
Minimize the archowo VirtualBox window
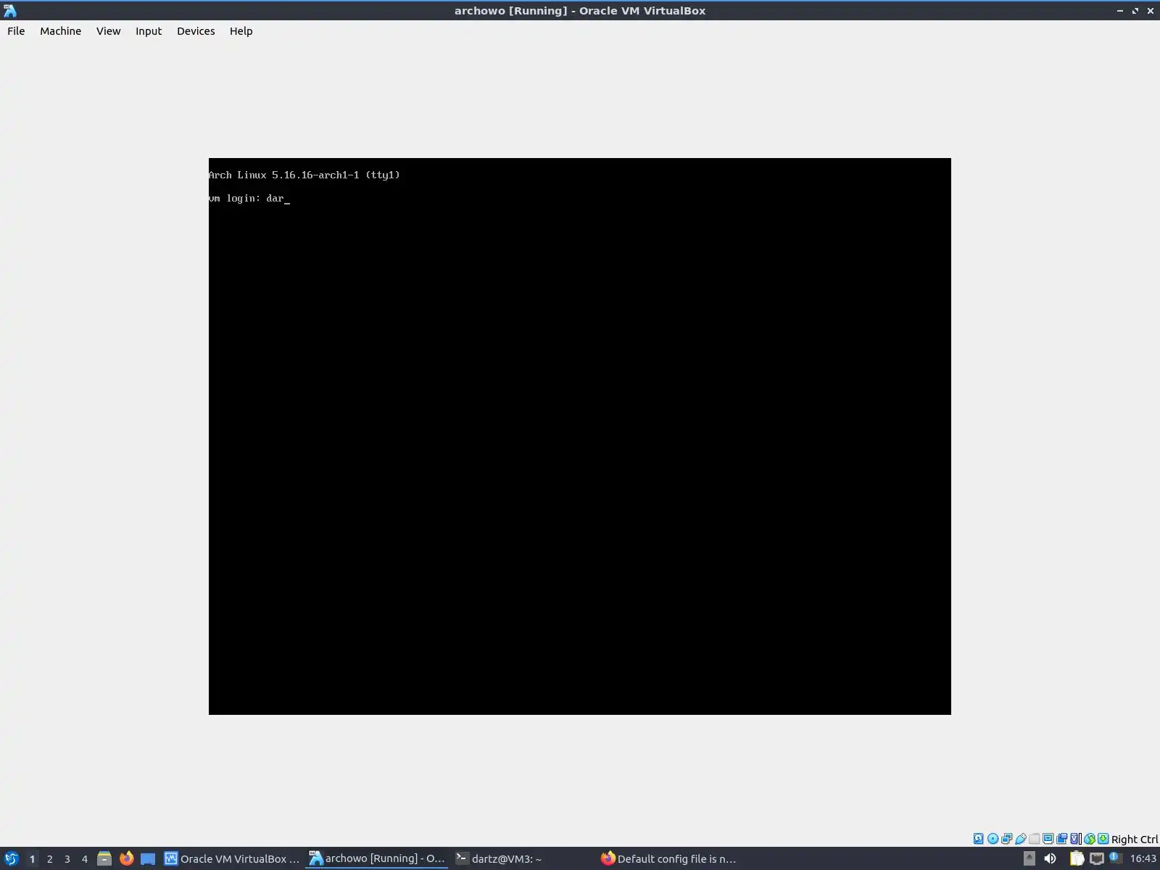click(1120, 11)
